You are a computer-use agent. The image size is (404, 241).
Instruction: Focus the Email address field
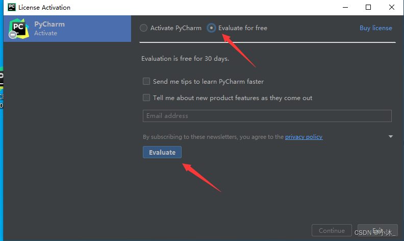click(267, 116)
